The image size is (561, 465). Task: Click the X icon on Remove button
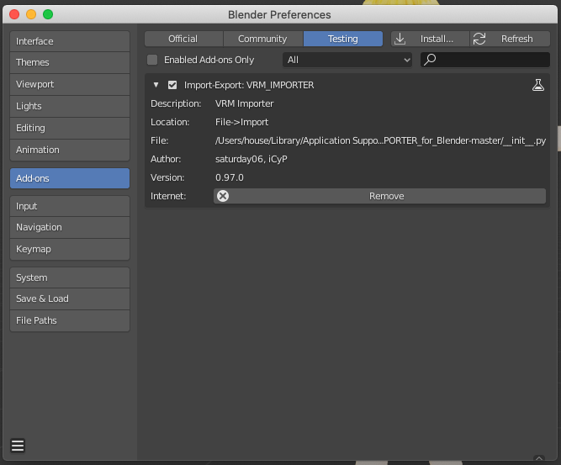223,196
